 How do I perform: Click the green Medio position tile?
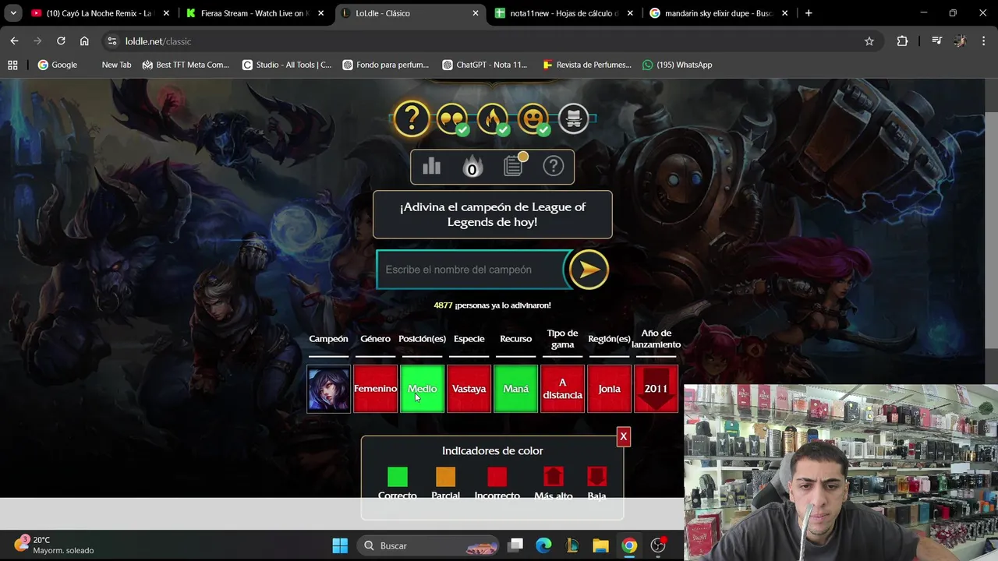423,389
